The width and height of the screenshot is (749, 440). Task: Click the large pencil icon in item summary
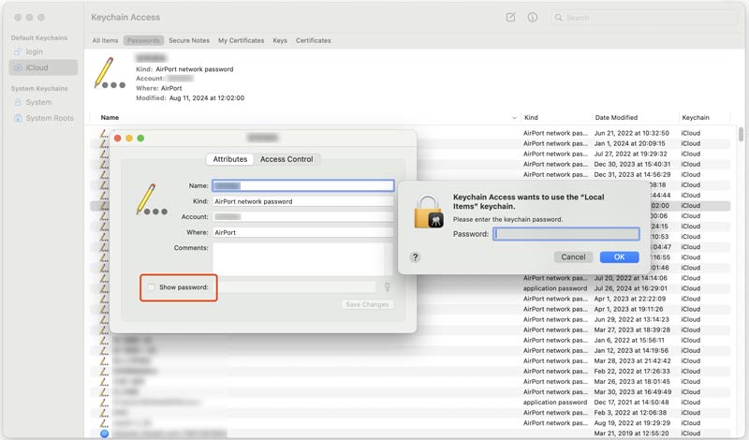(x=110, y=73)
